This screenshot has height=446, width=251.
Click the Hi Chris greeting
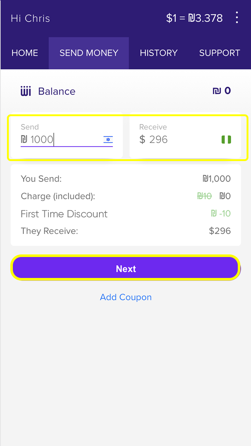click(30, 18)
